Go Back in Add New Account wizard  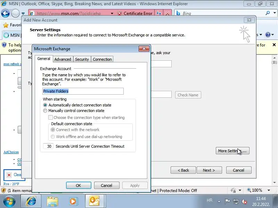tap(183, 170)
